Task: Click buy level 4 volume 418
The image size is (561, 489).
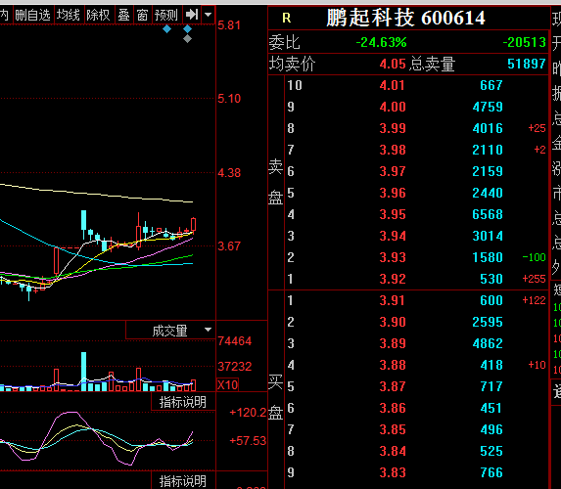Action: coord(491,365)
